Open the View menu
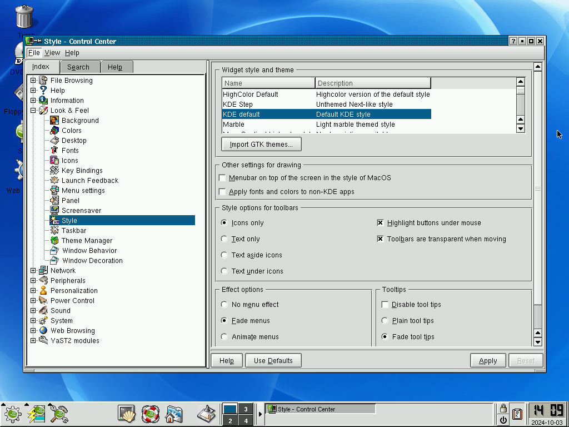The width and height of the screenshot is (569, 427). tap(52, 53)
